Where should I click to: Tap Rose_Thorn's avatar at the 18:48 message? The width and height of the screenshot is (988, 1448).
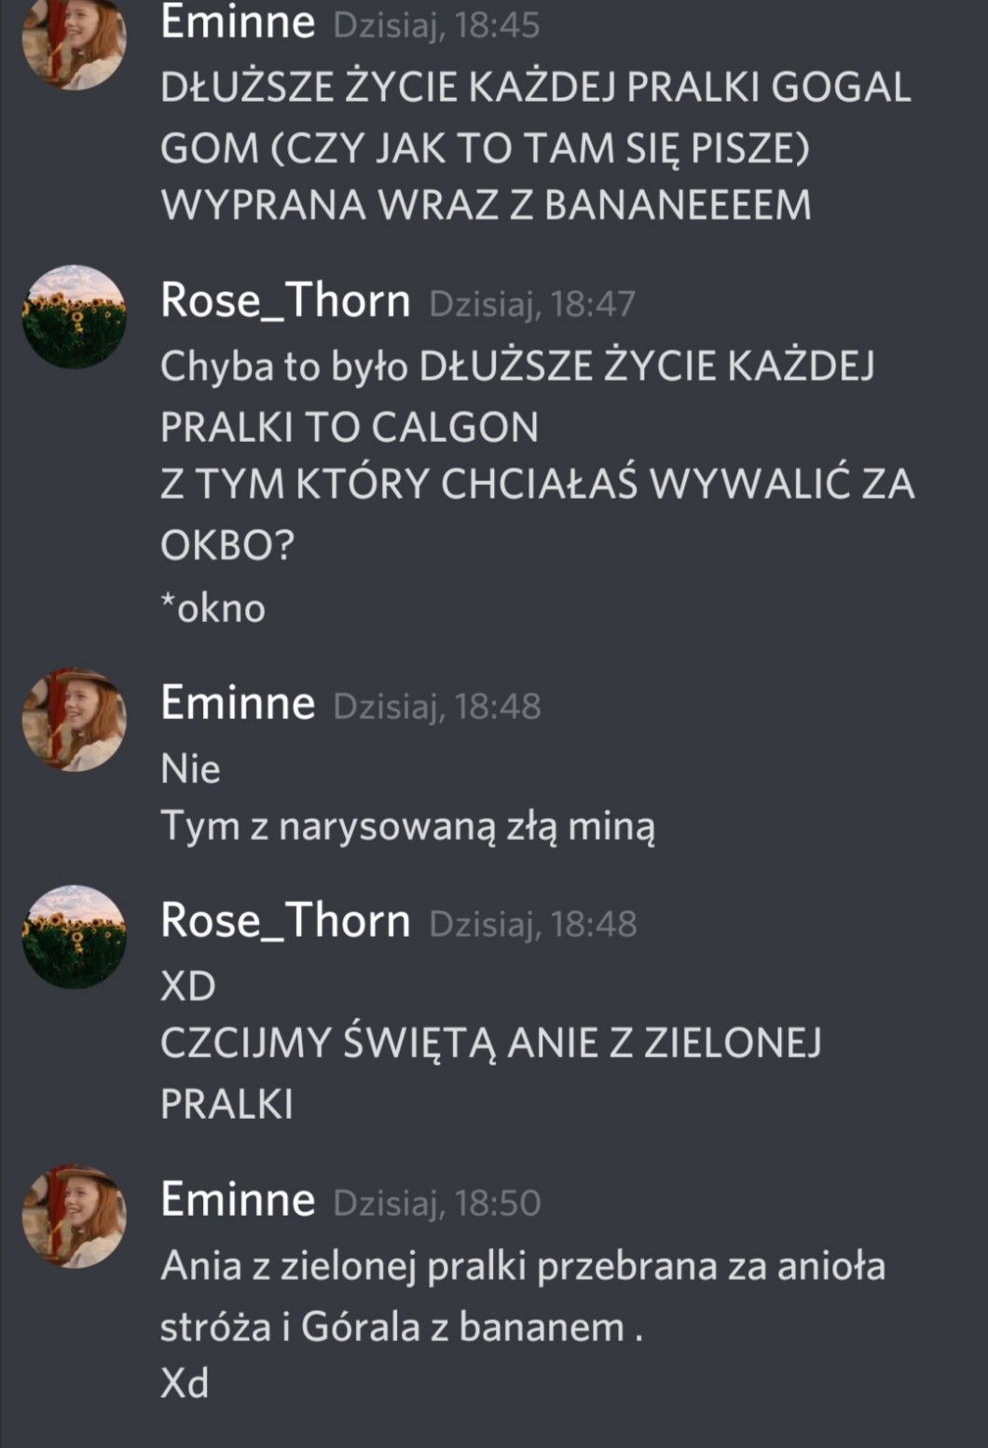(x=75, y=936)
